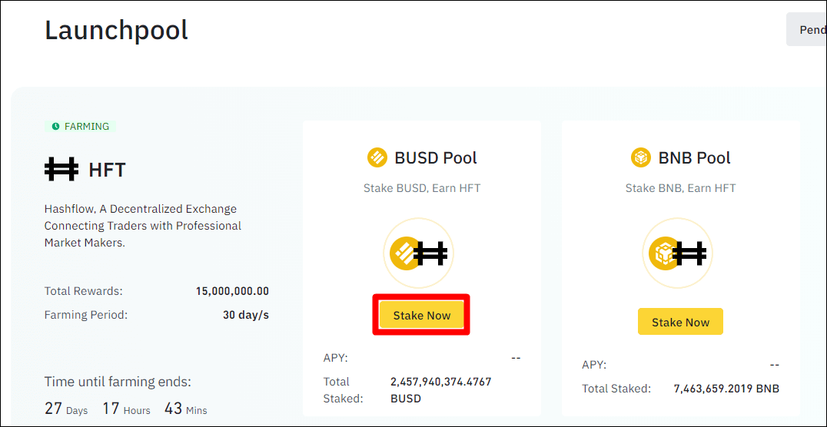Image resolution: width=827 pixels, height=427 pixels.
Task: Click the BNB-HFT paired circular logo
Action: point(677,253)
